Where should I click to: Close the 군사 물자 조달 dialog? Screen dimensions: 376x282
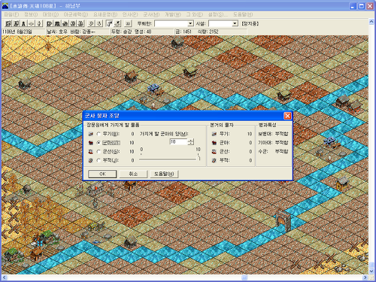click(x=287, y=116)
